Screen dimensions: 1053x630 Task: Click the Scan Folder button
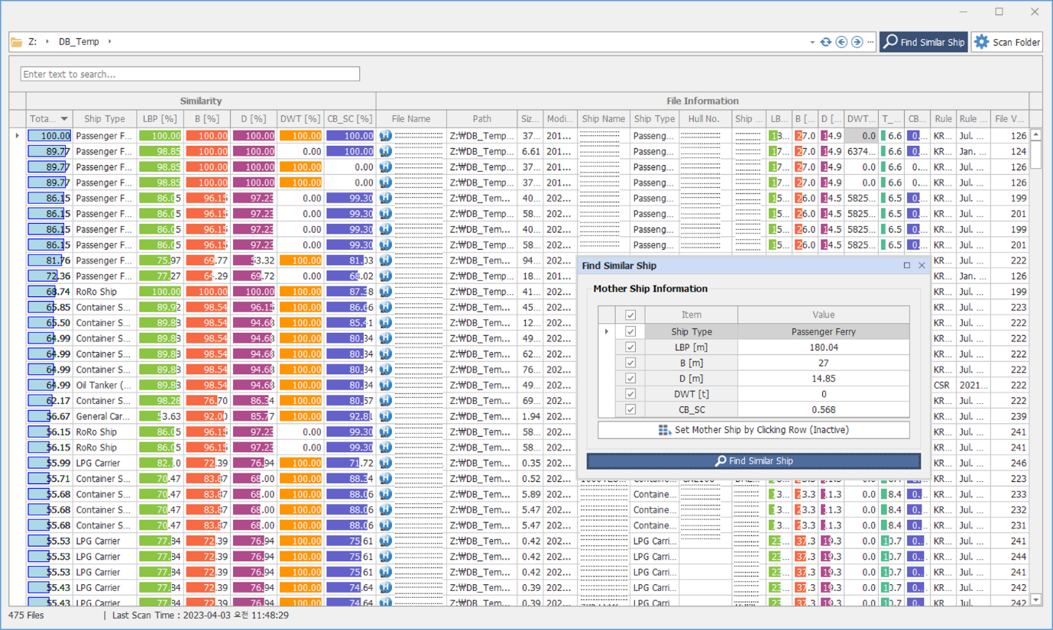tap(1007, 42)
